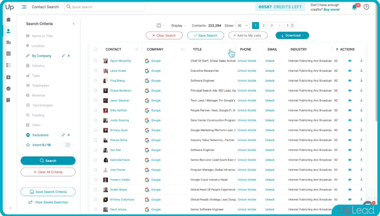Open the Company column filter dropdown
Image resolution: width=380 pixels, height=216 pixels.
(x=183, y=49)
